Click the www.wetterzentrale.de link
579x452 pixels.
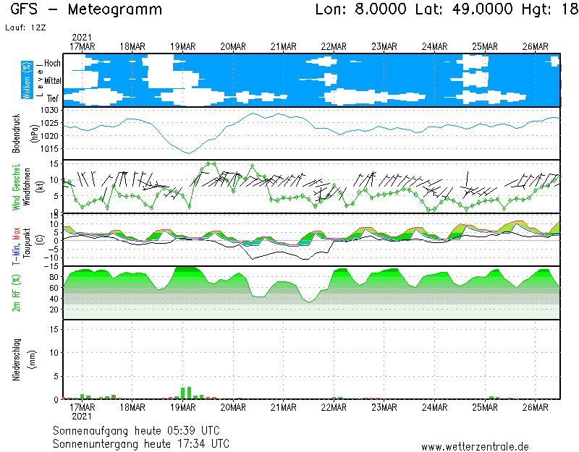click(x=475, y=446)
